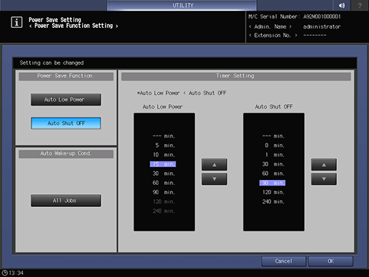Select 120 min. in Auto Shut OFF list

pyautogui.click(x=273, y=192)
